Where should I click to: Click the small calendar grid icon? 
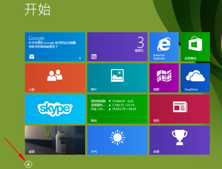click(94, 57)
